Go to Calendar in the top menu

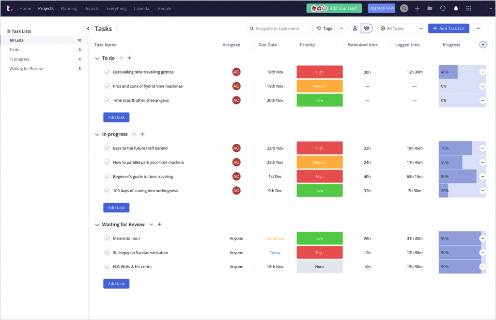click(x=142, y=8)
